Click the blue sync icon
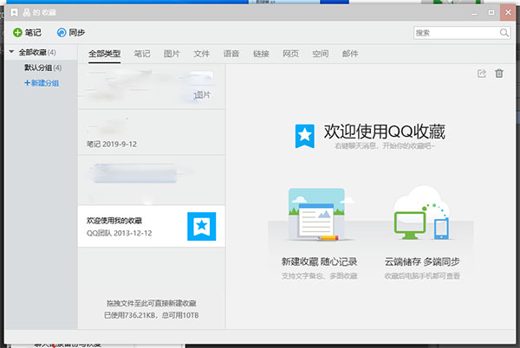 [x=62, y=32]
